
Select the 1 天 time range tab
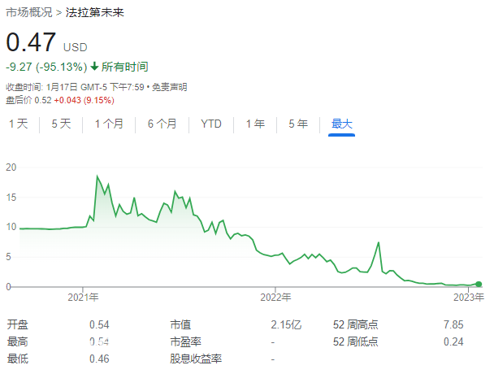click(18, 124)
